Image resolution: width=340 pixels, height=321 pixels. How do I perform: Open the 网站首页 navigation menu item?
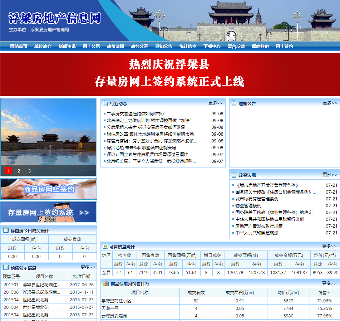pyautogui.click(x=19, y=47)
